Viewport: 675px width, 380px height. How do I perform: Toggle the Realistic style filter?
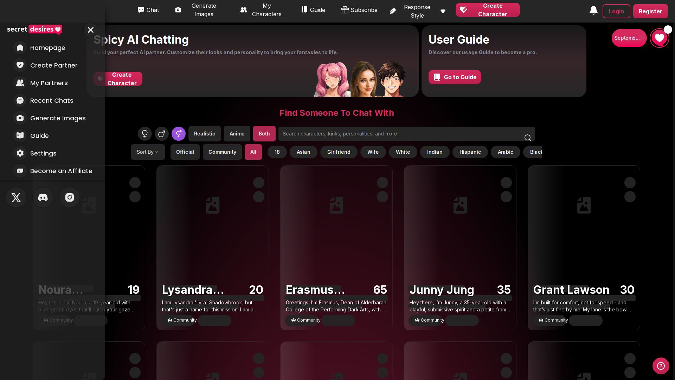pyautogui.click(x=205, y=134)
